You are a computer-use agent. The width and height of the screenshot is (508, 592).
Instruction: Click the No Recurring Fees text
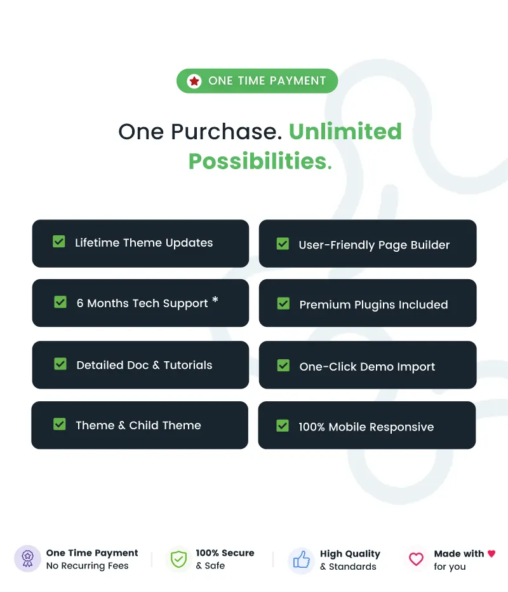click(x=87, y=565)
